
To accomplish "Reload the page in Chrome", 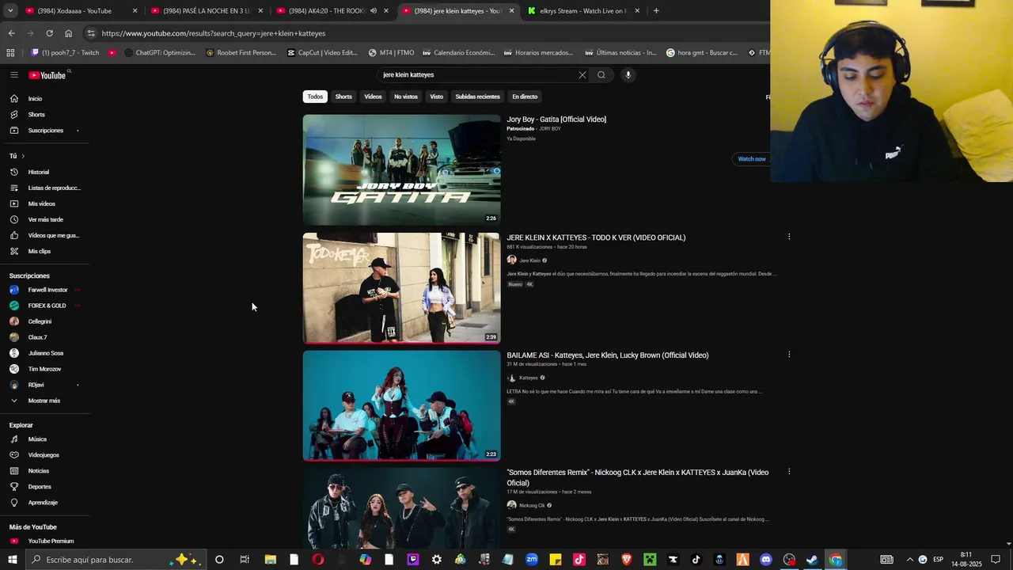I will coord(49,33).
